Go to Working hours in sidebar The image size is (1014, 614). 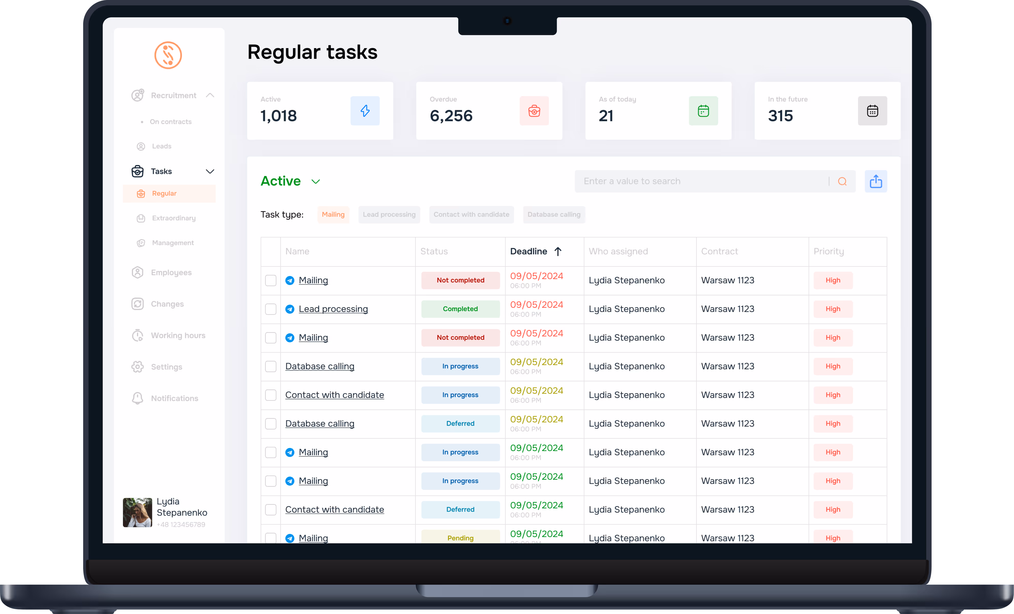pyautogui.click(x=177, y=335)
